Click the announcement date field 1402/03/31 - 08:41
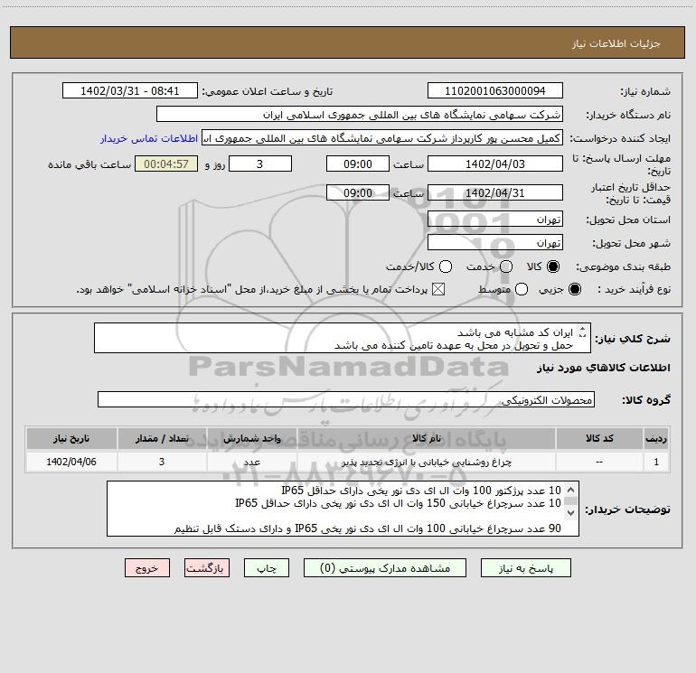Screen dimensions: 696x673 tap(129, 90)
